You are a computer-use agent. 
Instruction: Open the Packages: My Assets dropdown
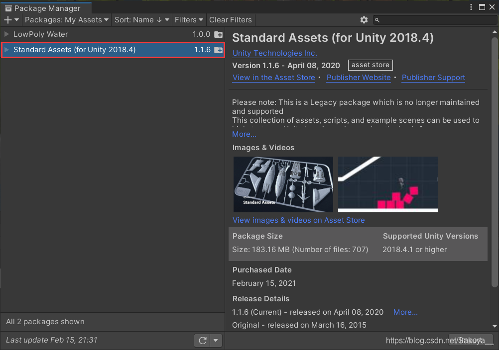point(67,20)
